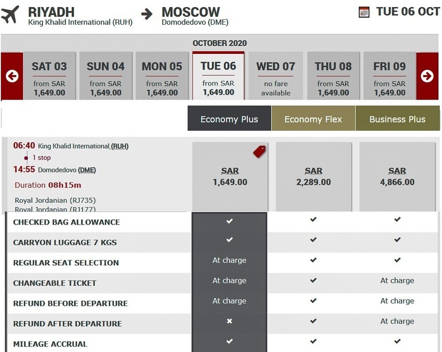Click the arrow between Riyadh and Moscow
The height and width of the screenshot is (352, 442).
[147, 13]
